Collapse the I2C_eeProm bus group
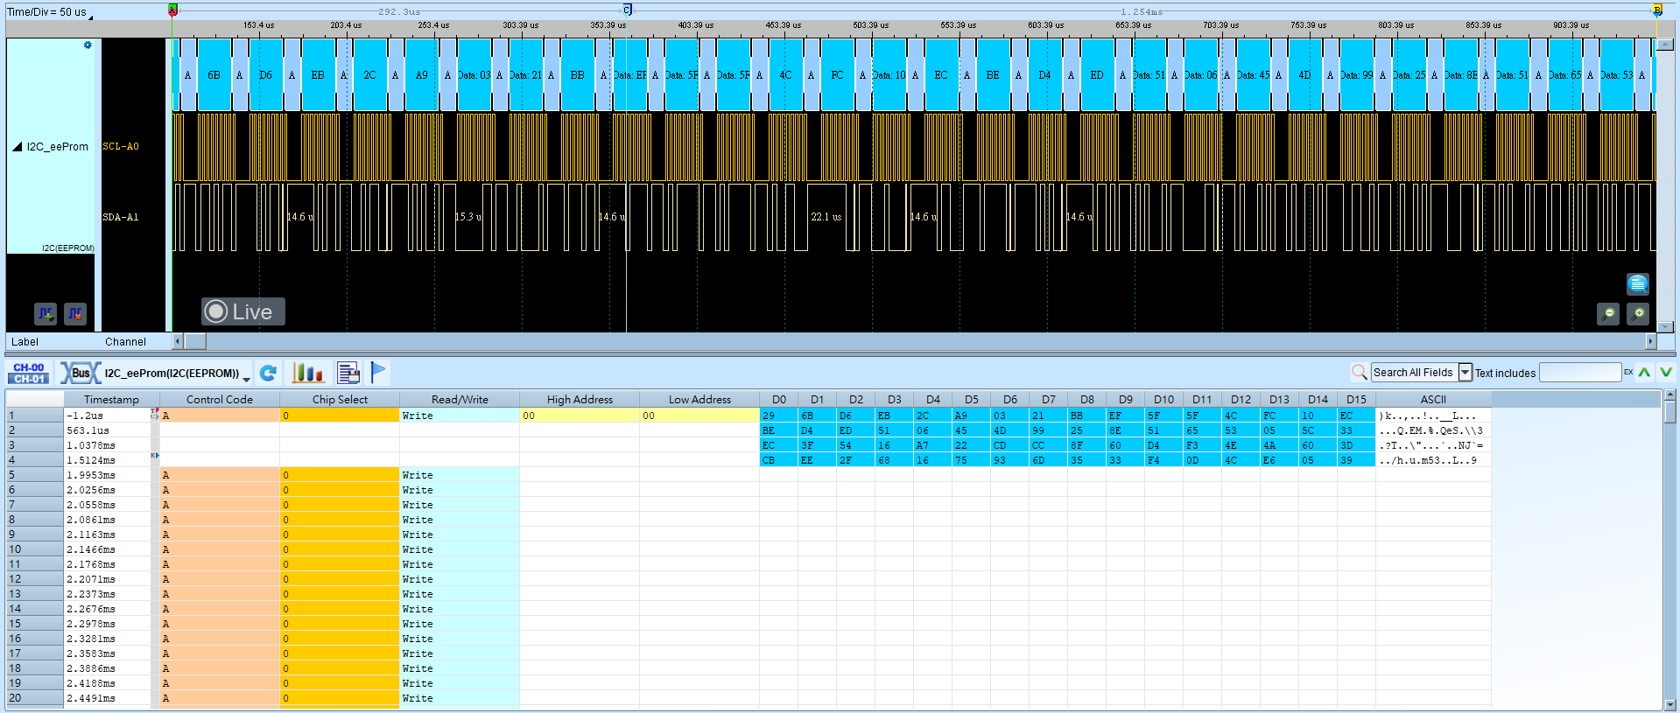Image resolution: width=1680 pixels, height=713 pixels. click(17, 147)
